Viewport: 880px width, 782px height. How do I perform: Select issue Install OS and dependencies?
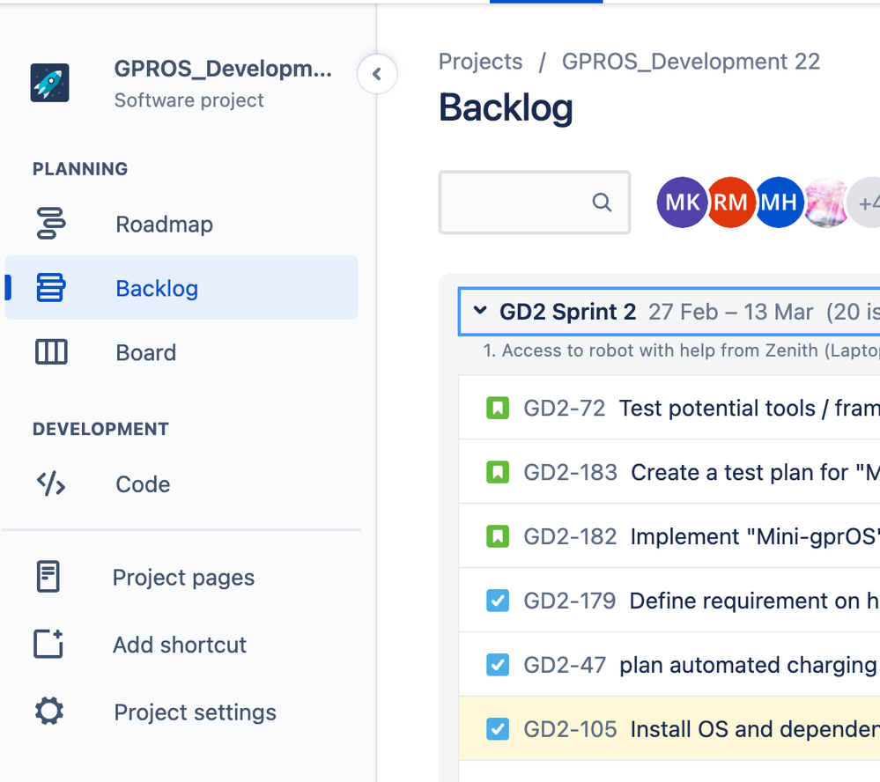coord(755,730)
